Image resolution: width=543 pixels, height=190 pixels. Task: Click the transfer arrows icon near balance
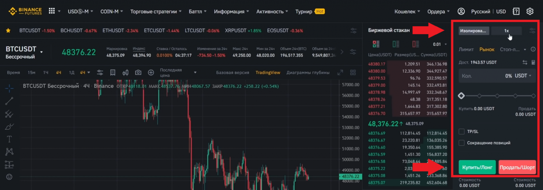pyautogui.click(x=525, y=62)
